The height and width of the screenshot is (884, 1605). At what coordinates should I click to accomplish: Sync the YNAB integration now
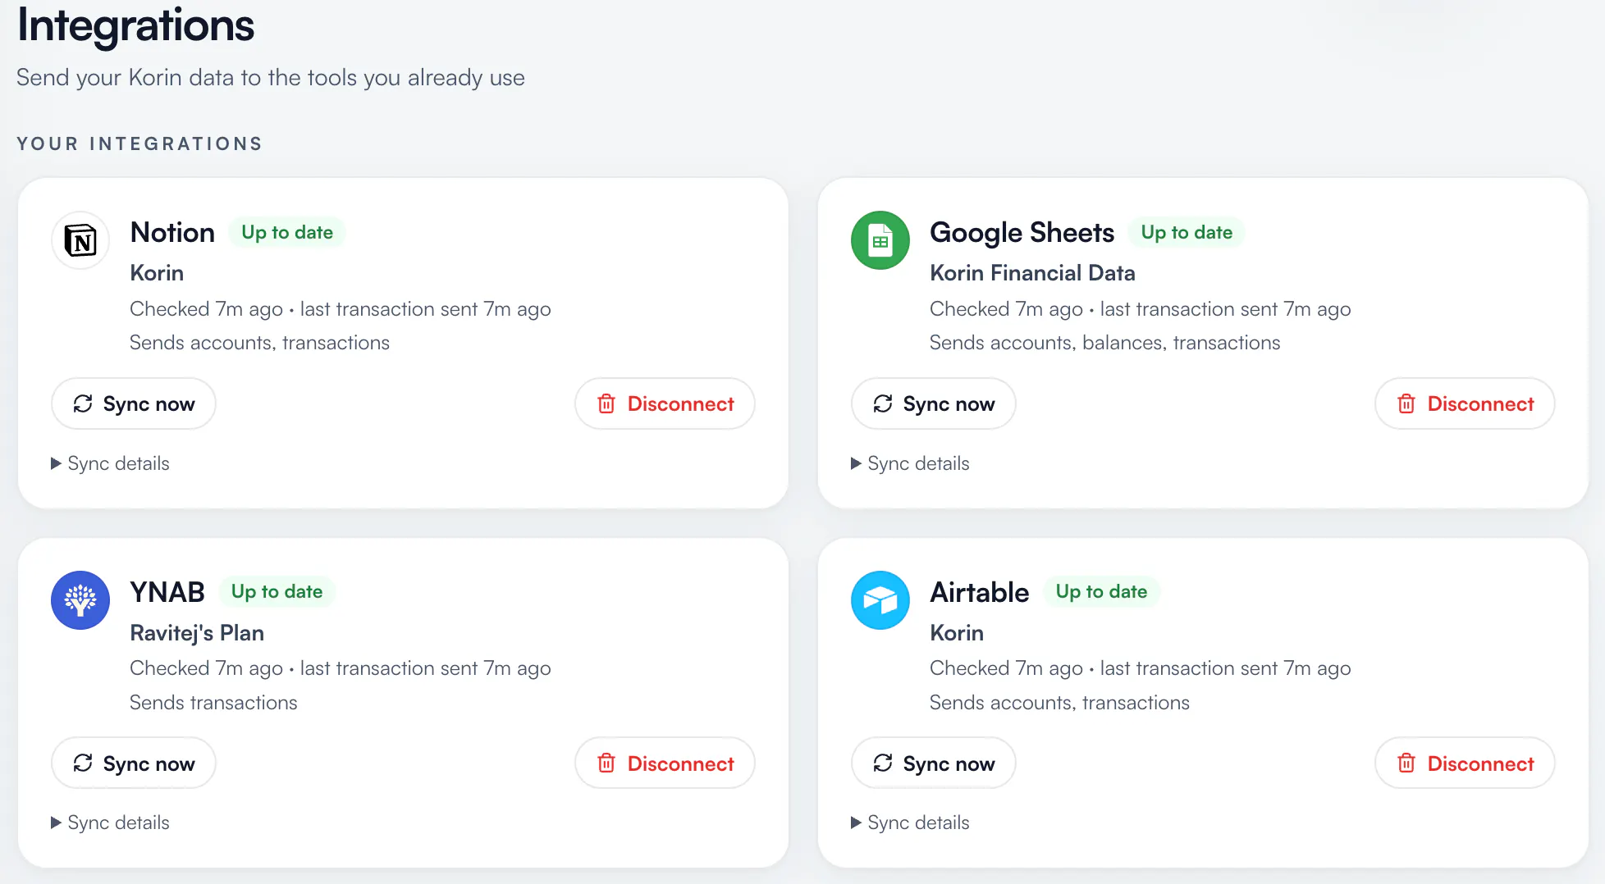point(134,763)
